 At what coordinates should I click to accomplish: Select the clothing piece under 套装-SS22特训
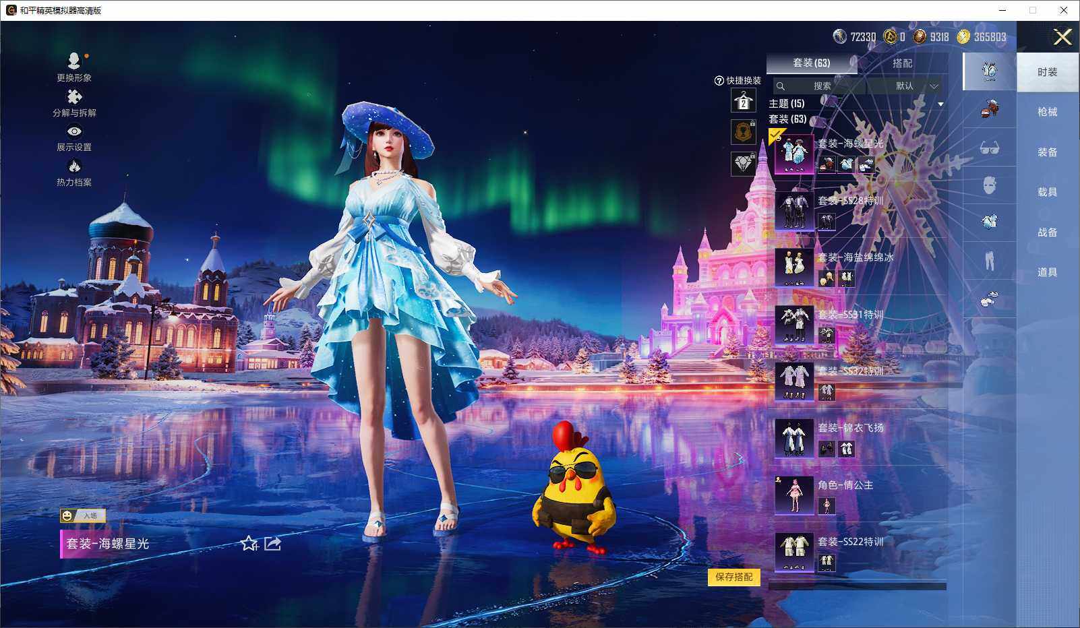pyautogui.click(x=827, y=562)
